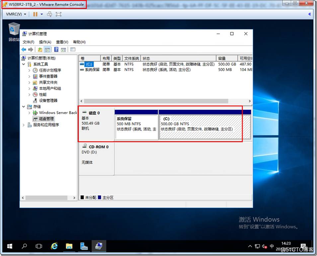Open the 操作(A) menu
The width and height of the screenshot is (317, 256).
[45, 42]
